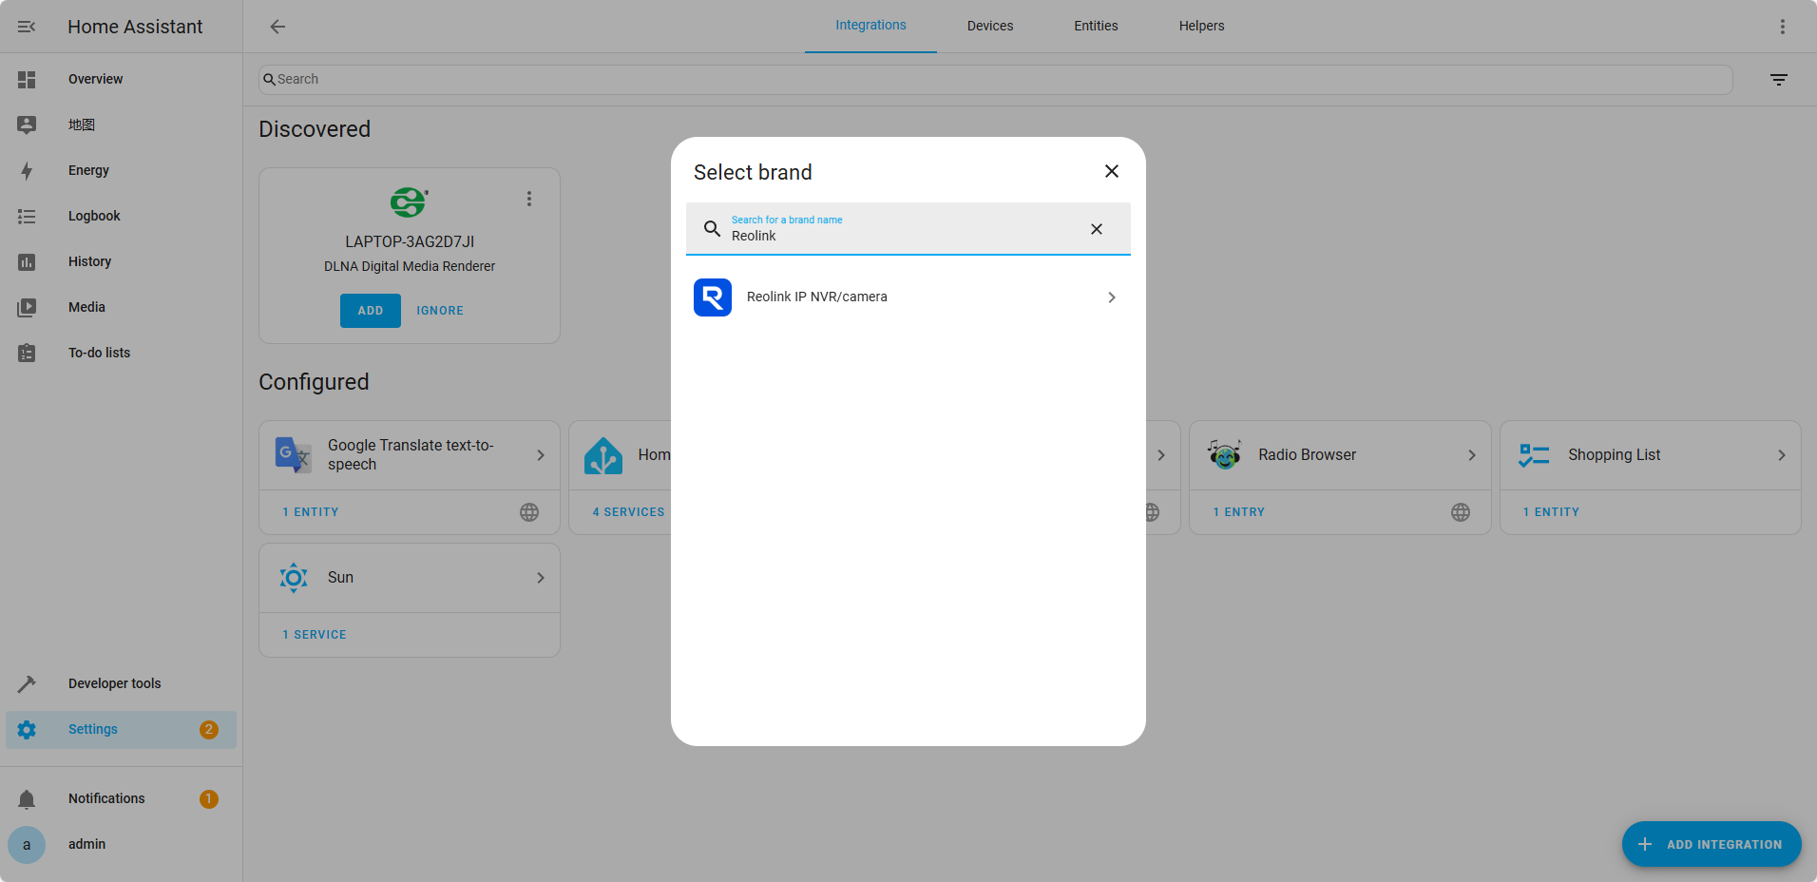1817x882 pixels.
Task: Open the Media panel
Action: 121,307
